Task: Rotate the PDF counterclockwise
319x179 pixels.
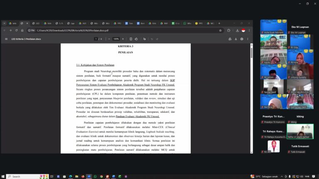Action: tap(136, 39)
